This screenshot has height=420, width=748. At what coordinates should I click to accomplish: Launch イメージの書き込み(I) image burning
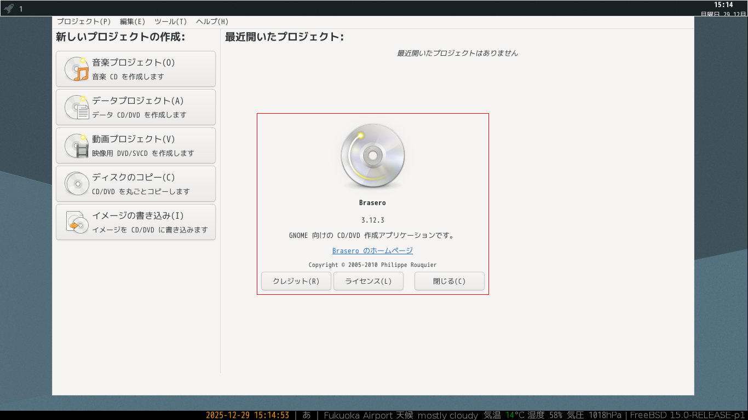(136, 222)
